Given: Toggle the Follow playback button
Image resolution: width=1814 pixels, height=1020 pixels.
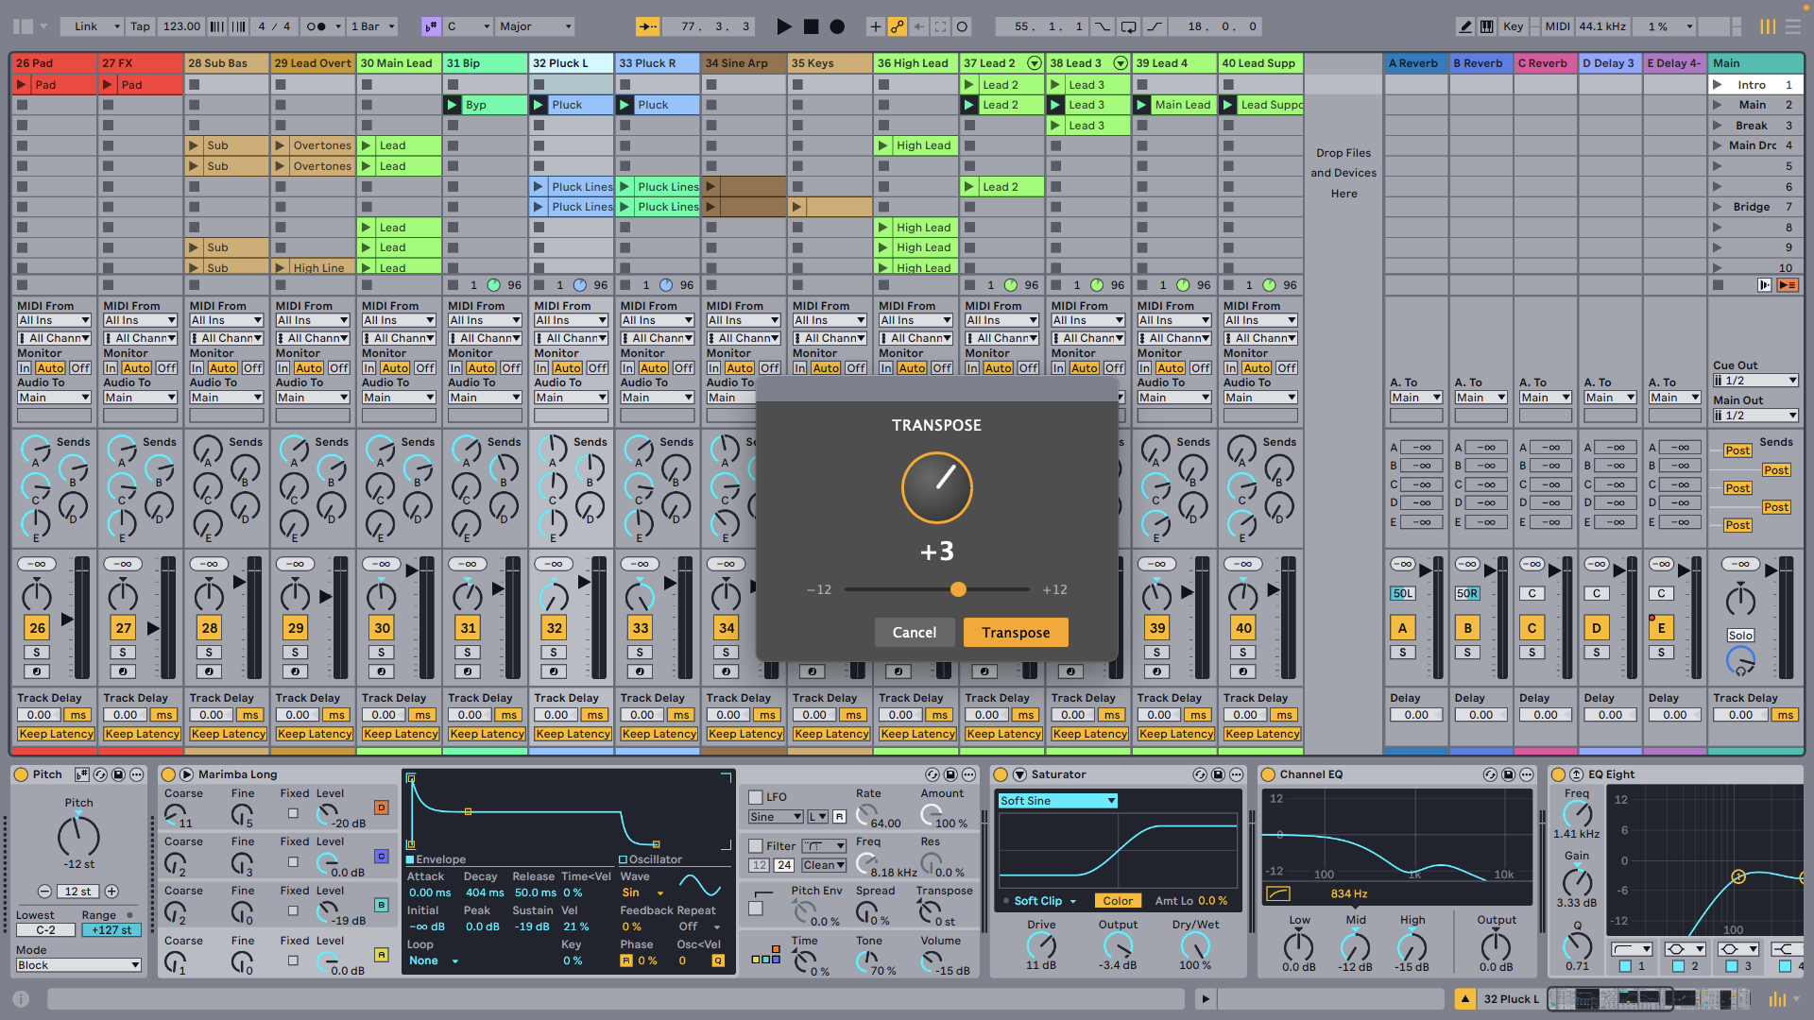Looking at the screenshot, I should pos(648,26).
